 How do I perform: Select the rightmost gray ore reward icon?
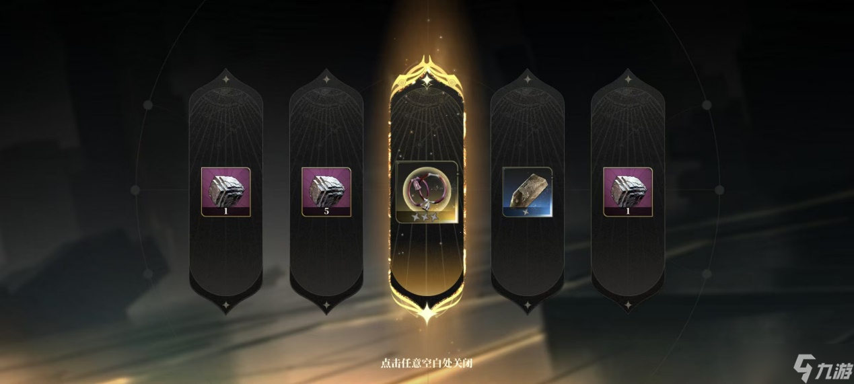(628, 192)
